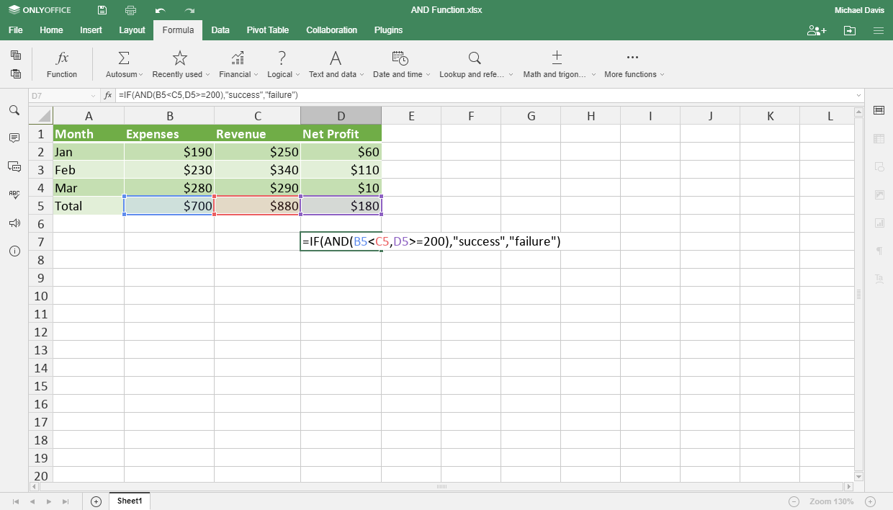
Task: Open Search in left sidebar
Action: 14,110
